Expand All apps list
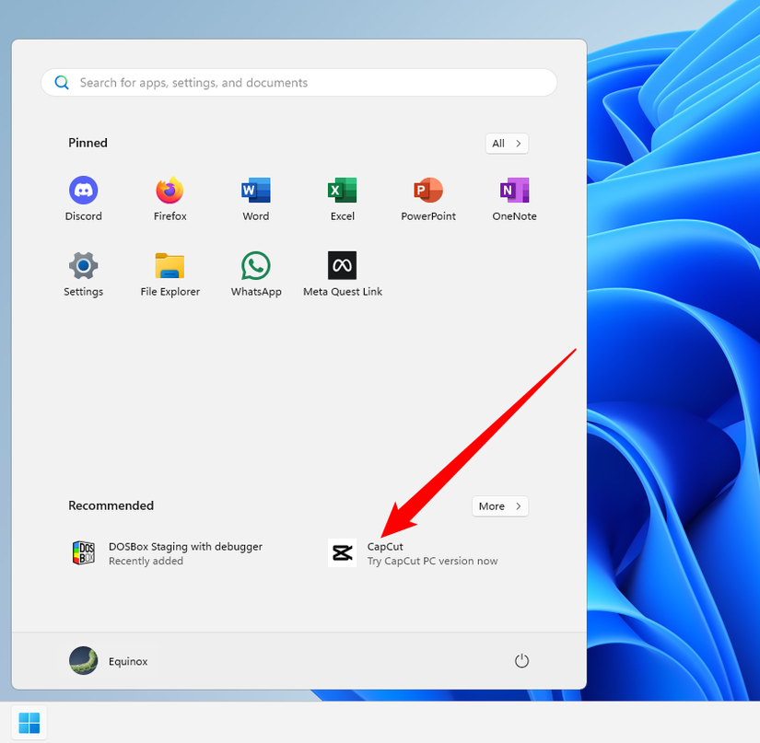 coord(507,144)
